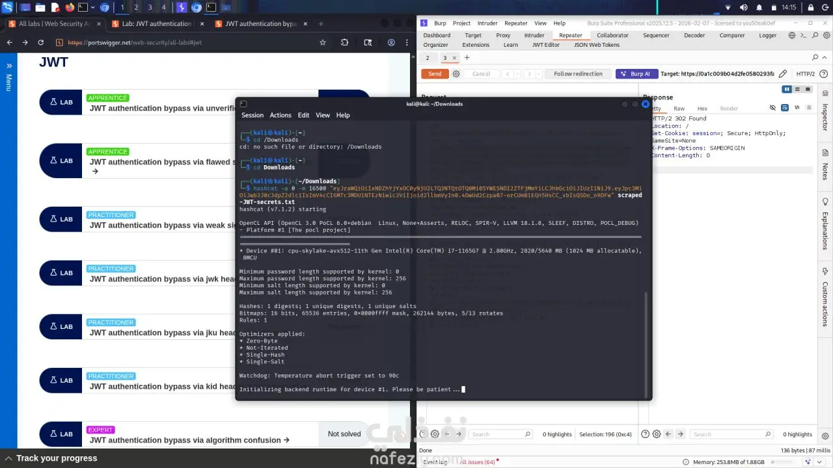This screenshot has width=833, height=468.
Task: Switch response view to Hex
Action: [x=702, y=109]
